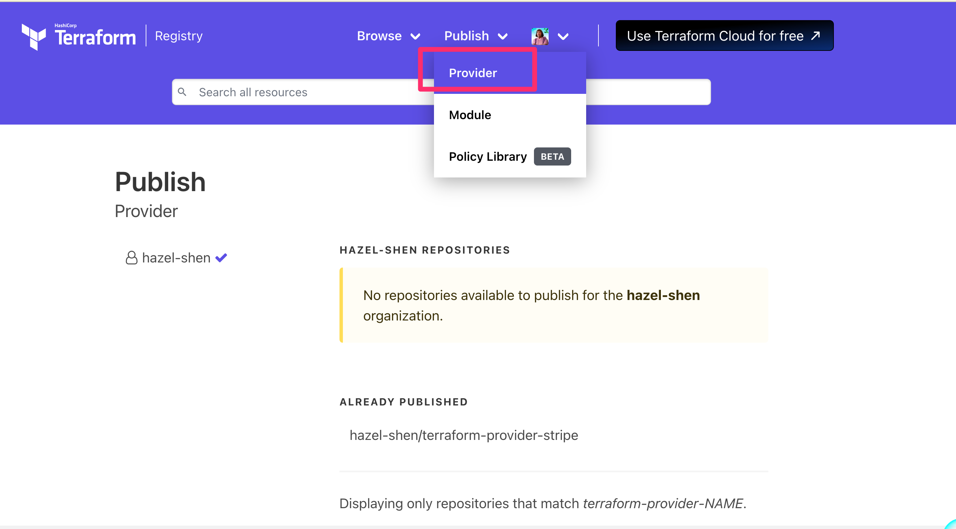Image resolution: width=956 pixels, height=529 pixels.
Task: Click the external link arrow icon
Action: (815, 35)
